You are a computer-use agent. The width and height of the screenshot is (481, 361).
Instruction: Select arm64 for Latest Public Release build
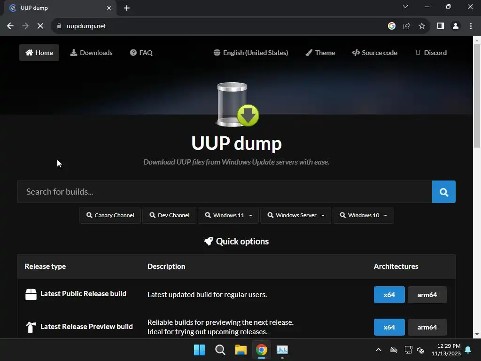click(427, 295)
